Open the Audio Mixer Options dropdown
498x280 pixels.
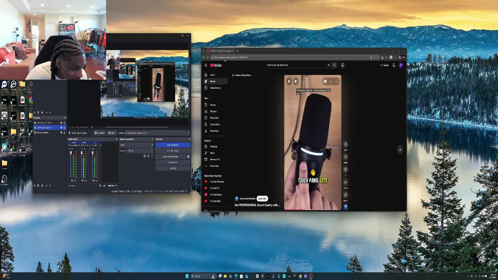[112, 186]
